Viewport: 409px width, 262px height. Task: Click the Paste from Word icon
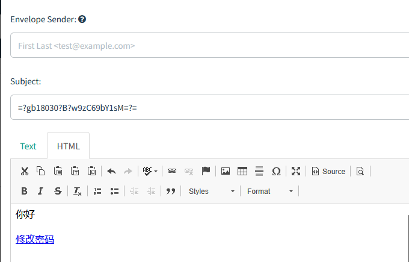tap(92, 172)
